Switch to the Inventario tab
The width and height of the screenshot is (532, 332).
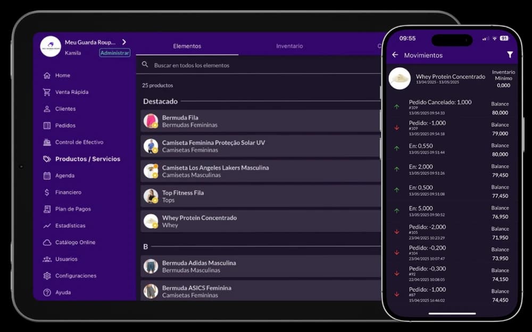click(x=289, y=46)
